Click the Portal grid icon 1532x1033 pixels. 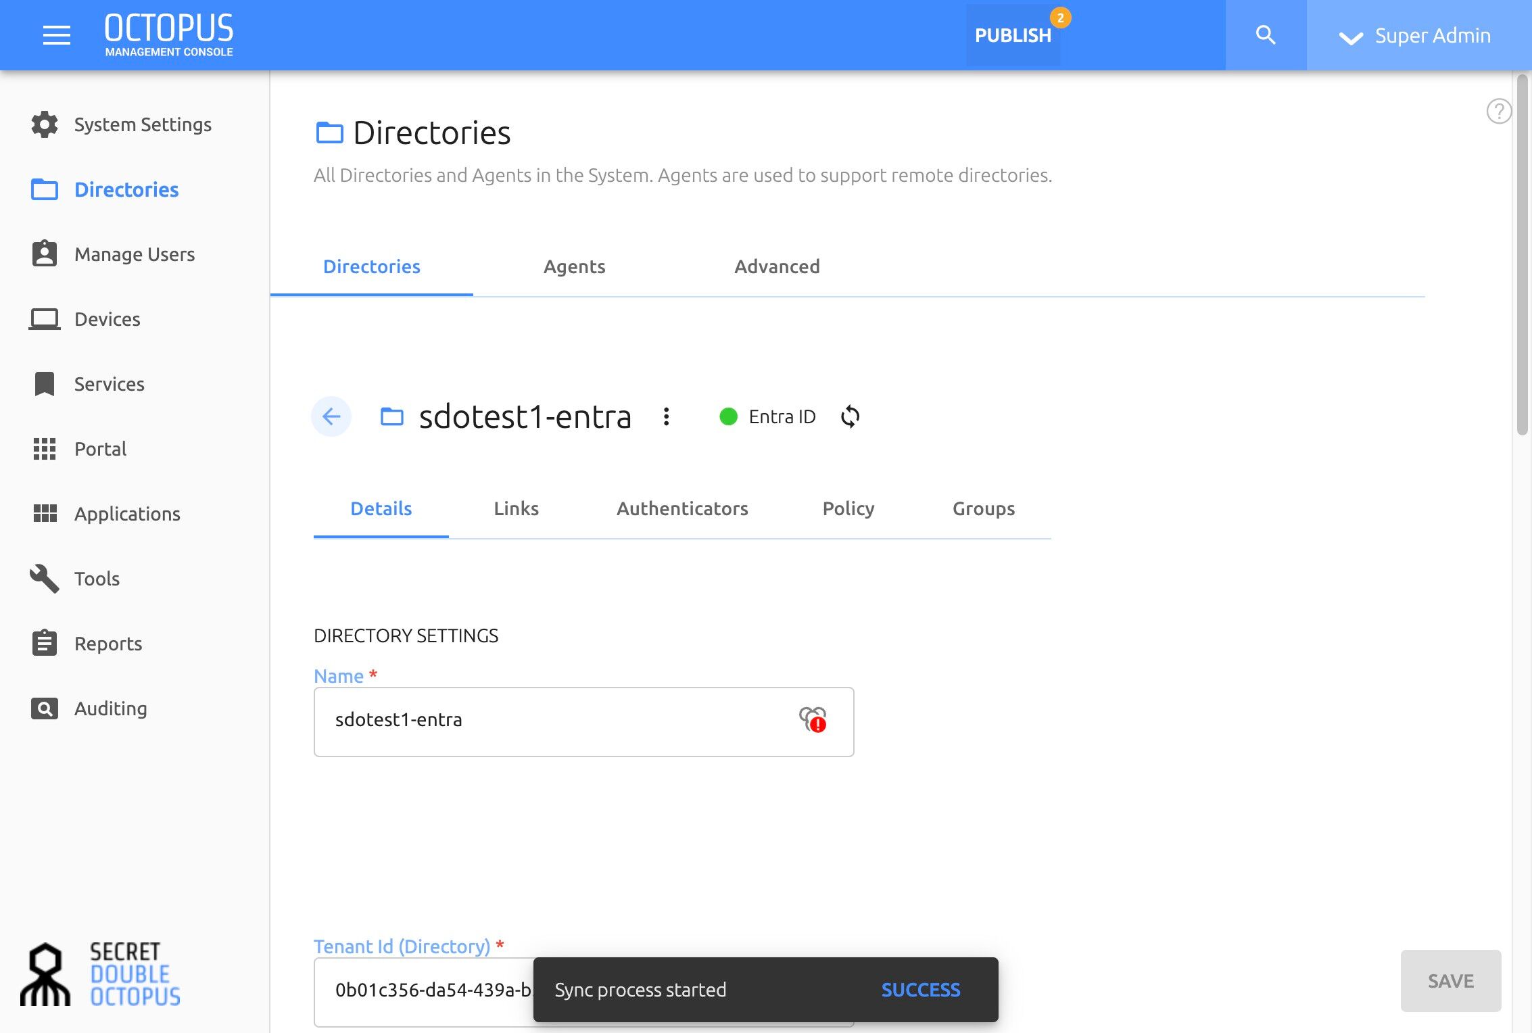click(x=45, y=449)
